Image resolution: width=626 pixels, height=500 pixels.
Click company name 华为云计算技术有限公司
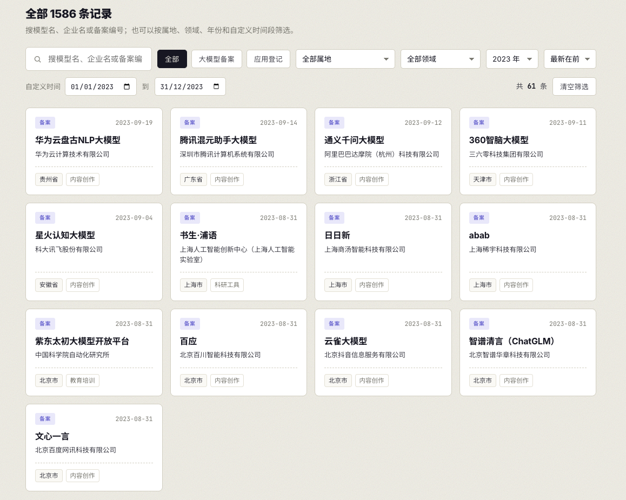click(72, 155)
